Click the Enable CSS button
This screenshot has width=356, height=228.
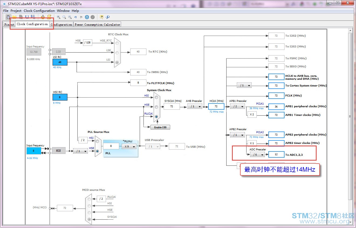160,127
